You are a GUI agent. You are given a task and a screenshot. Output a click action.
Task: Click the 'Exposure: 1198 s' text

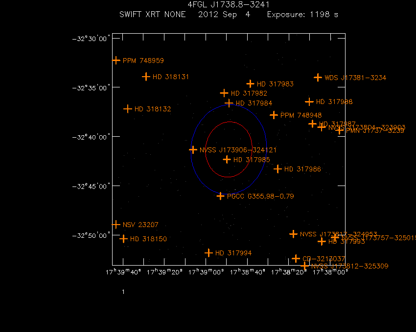[303, 15]
